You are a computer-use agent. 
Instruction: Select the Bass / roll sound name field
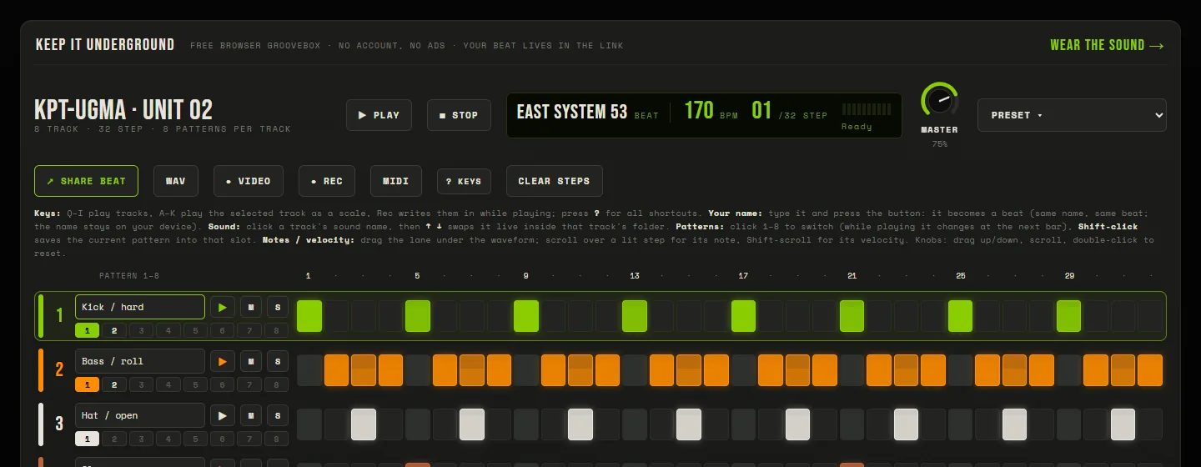[140, 361]
